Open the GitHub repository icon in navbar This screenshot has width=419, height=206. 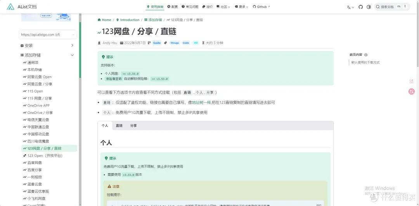pyautogui.click(x=360, y=7)
